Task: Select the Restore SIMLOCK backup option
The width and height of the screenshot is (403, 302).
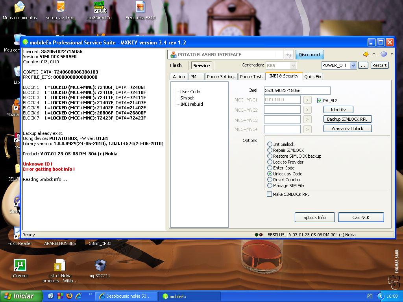Action: point(270,156)
